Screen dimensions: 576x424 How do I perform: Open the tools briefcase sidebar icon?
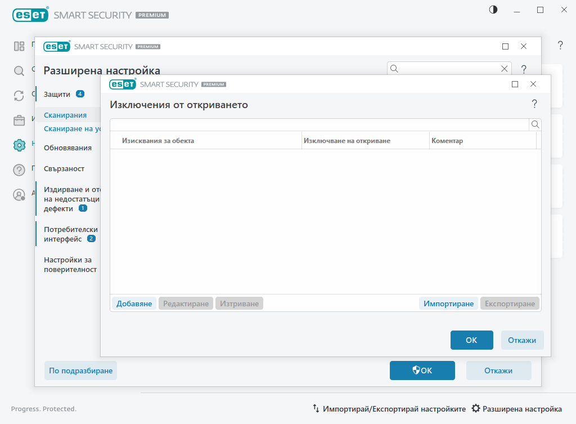(x=19, y=120)
